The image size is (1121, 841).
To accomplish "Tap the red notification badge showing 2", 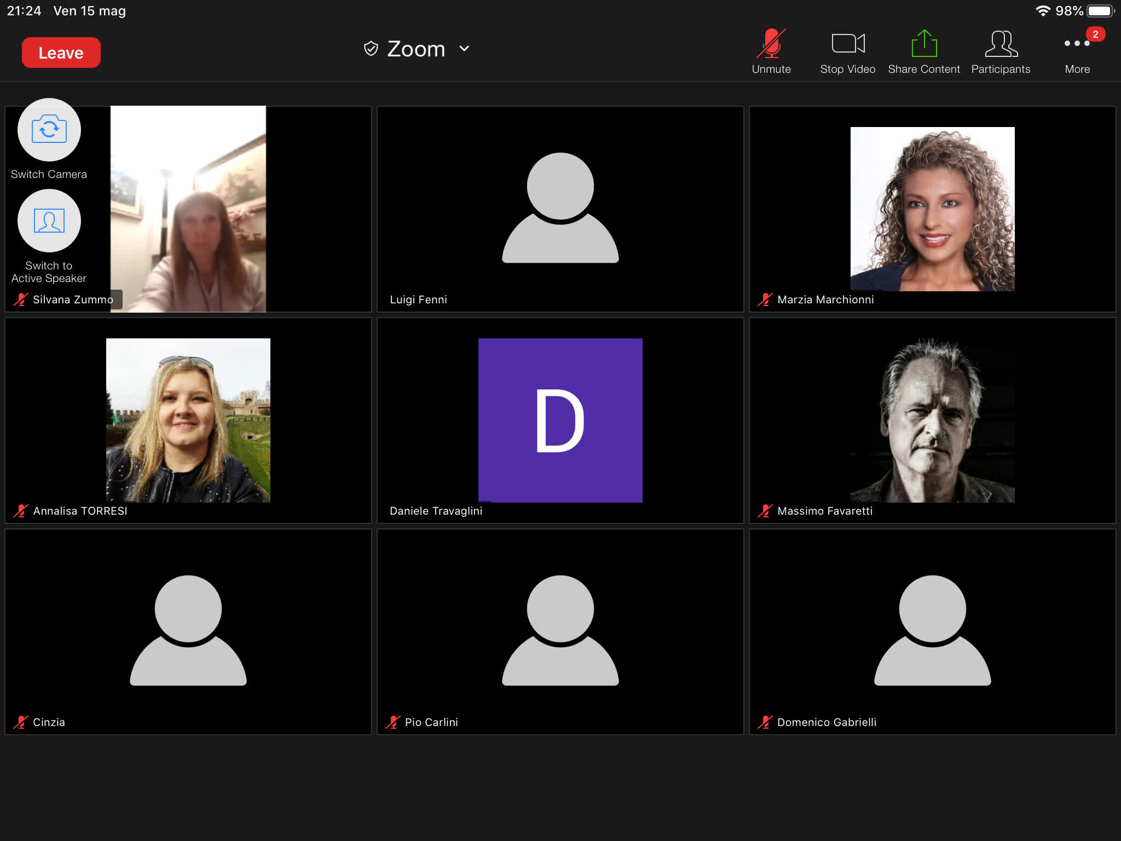I will (1095, 34).
